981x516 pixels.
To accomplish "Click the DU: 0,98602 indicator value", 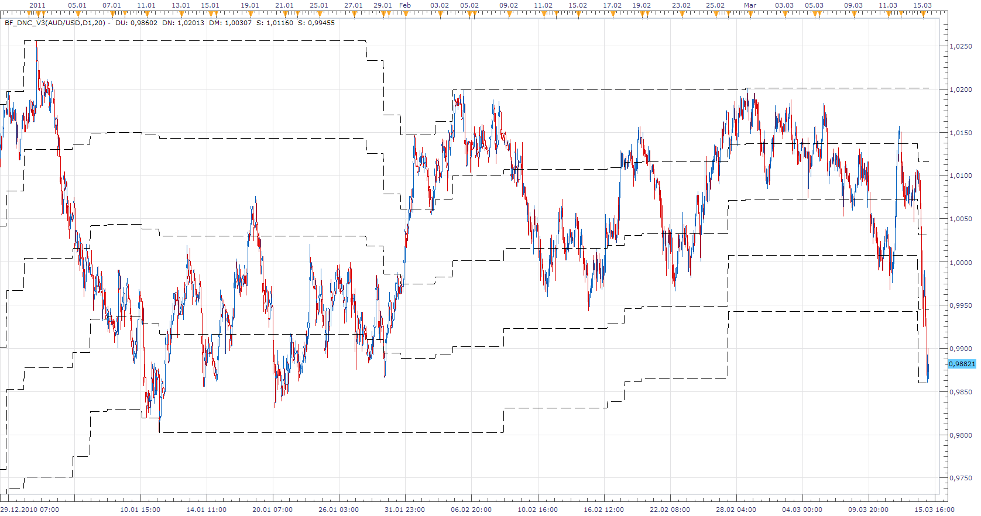I will [136, 23].
